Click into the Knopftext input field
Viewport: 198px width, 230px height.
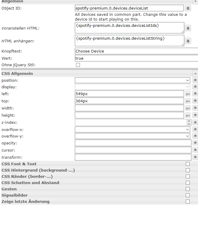click(x=136, y=51)
